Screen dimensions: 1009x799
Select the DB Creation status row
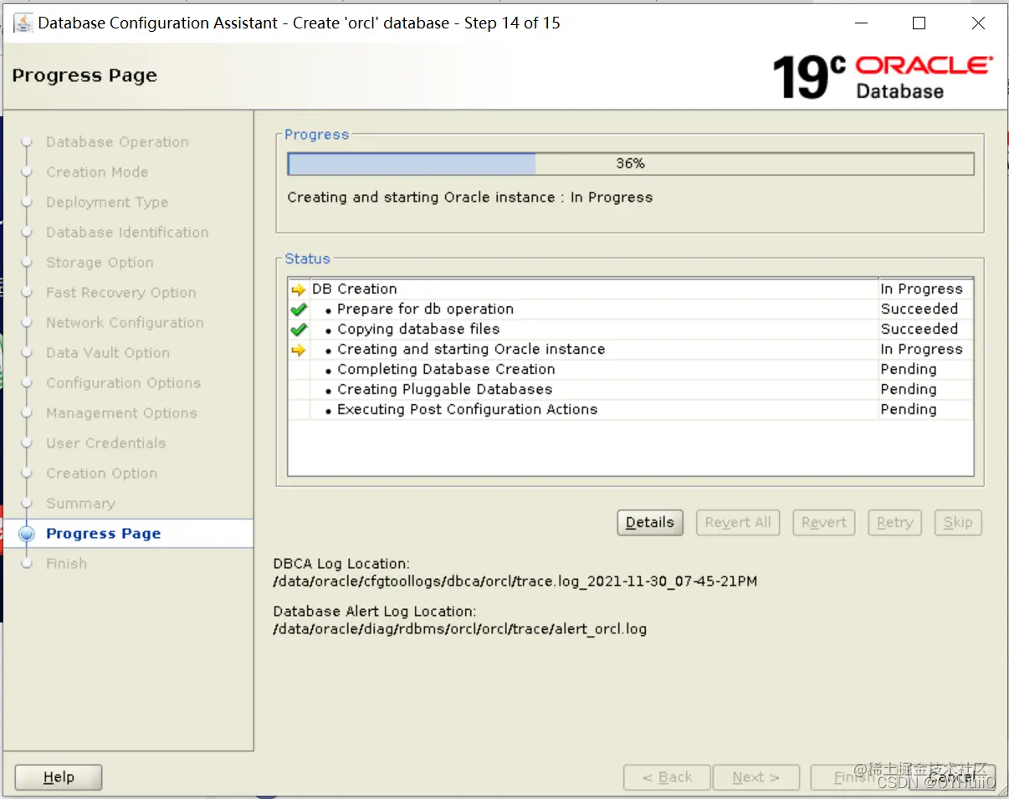(x=631, y=289)
